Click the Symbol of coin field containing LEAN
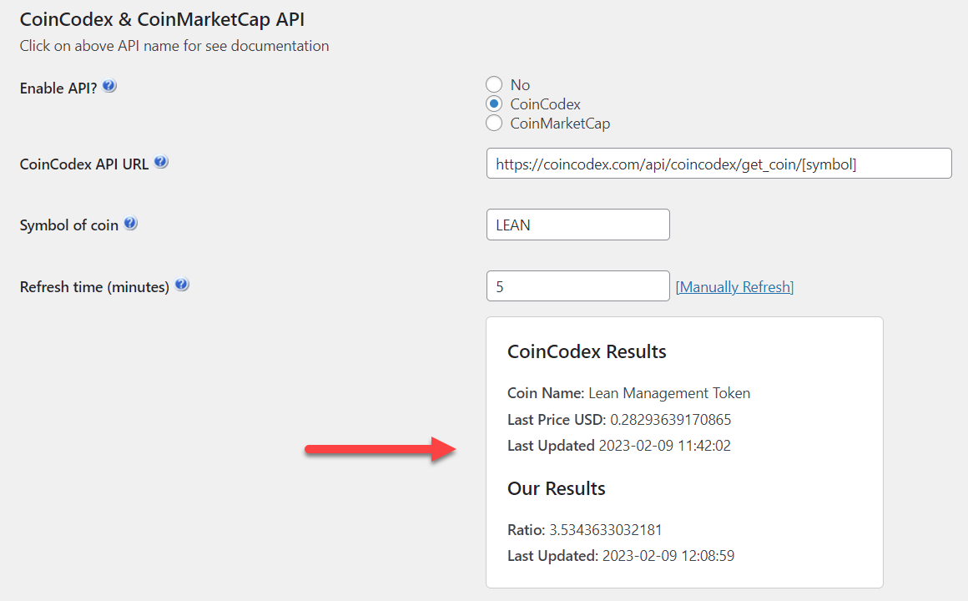The image size is (968, 601). click(577, 225)
